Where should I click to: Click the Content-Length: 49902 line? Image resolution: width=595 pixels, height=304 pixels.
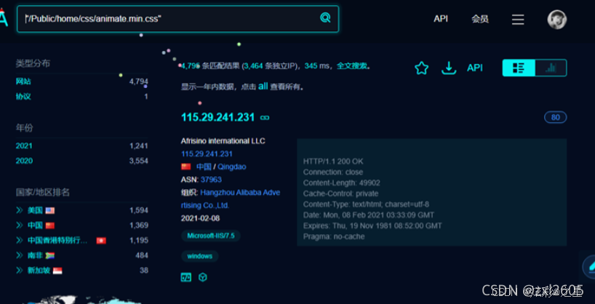[x=342, y=183]
